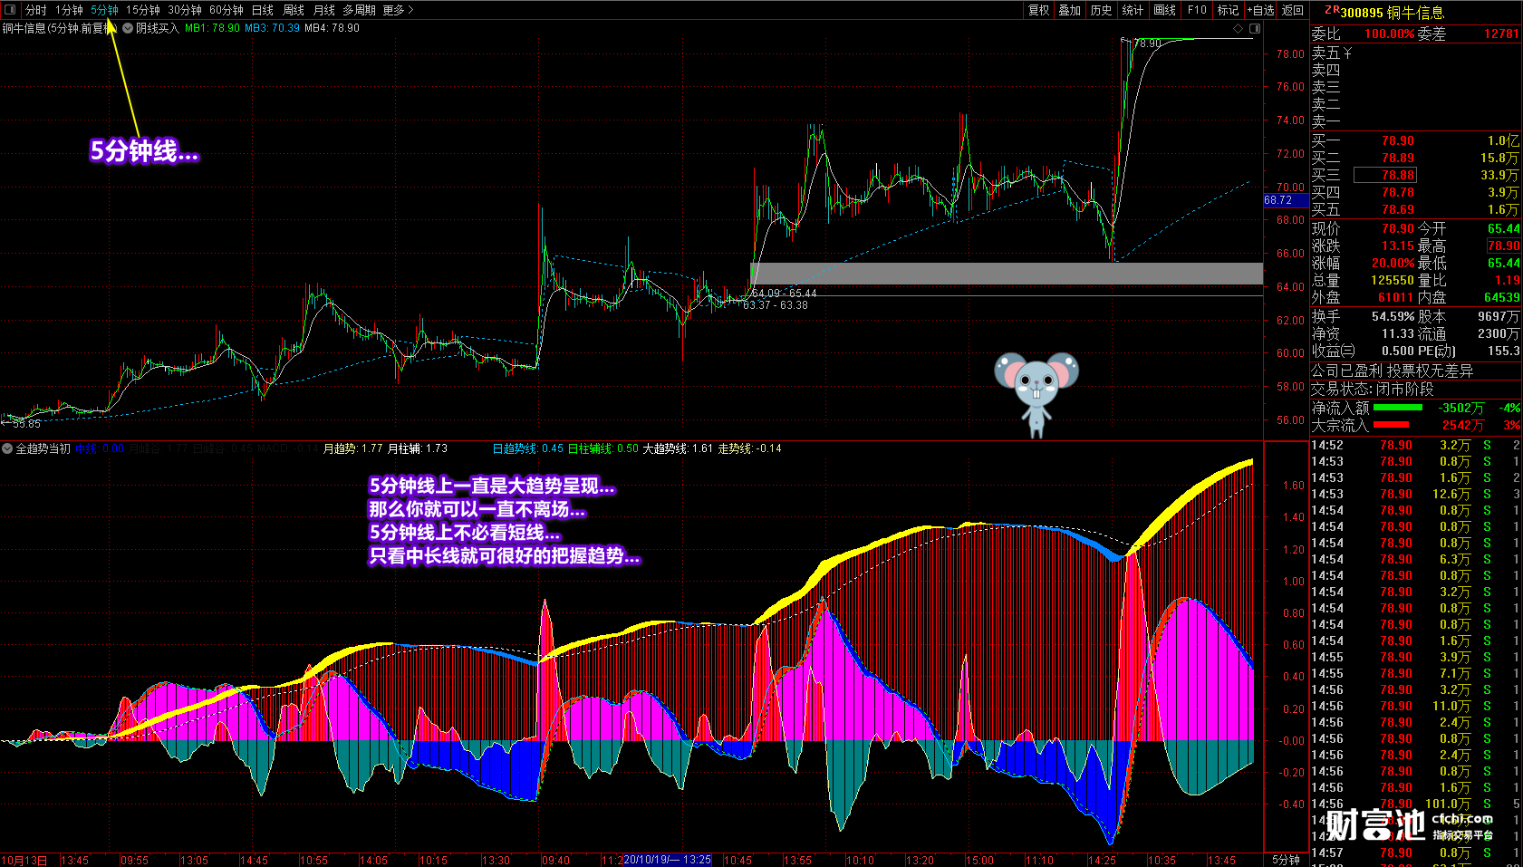The image size is (1523, 867).
Task: Click the 14:56 trade row with 101.0万
Action: (x=1416, y=804)
